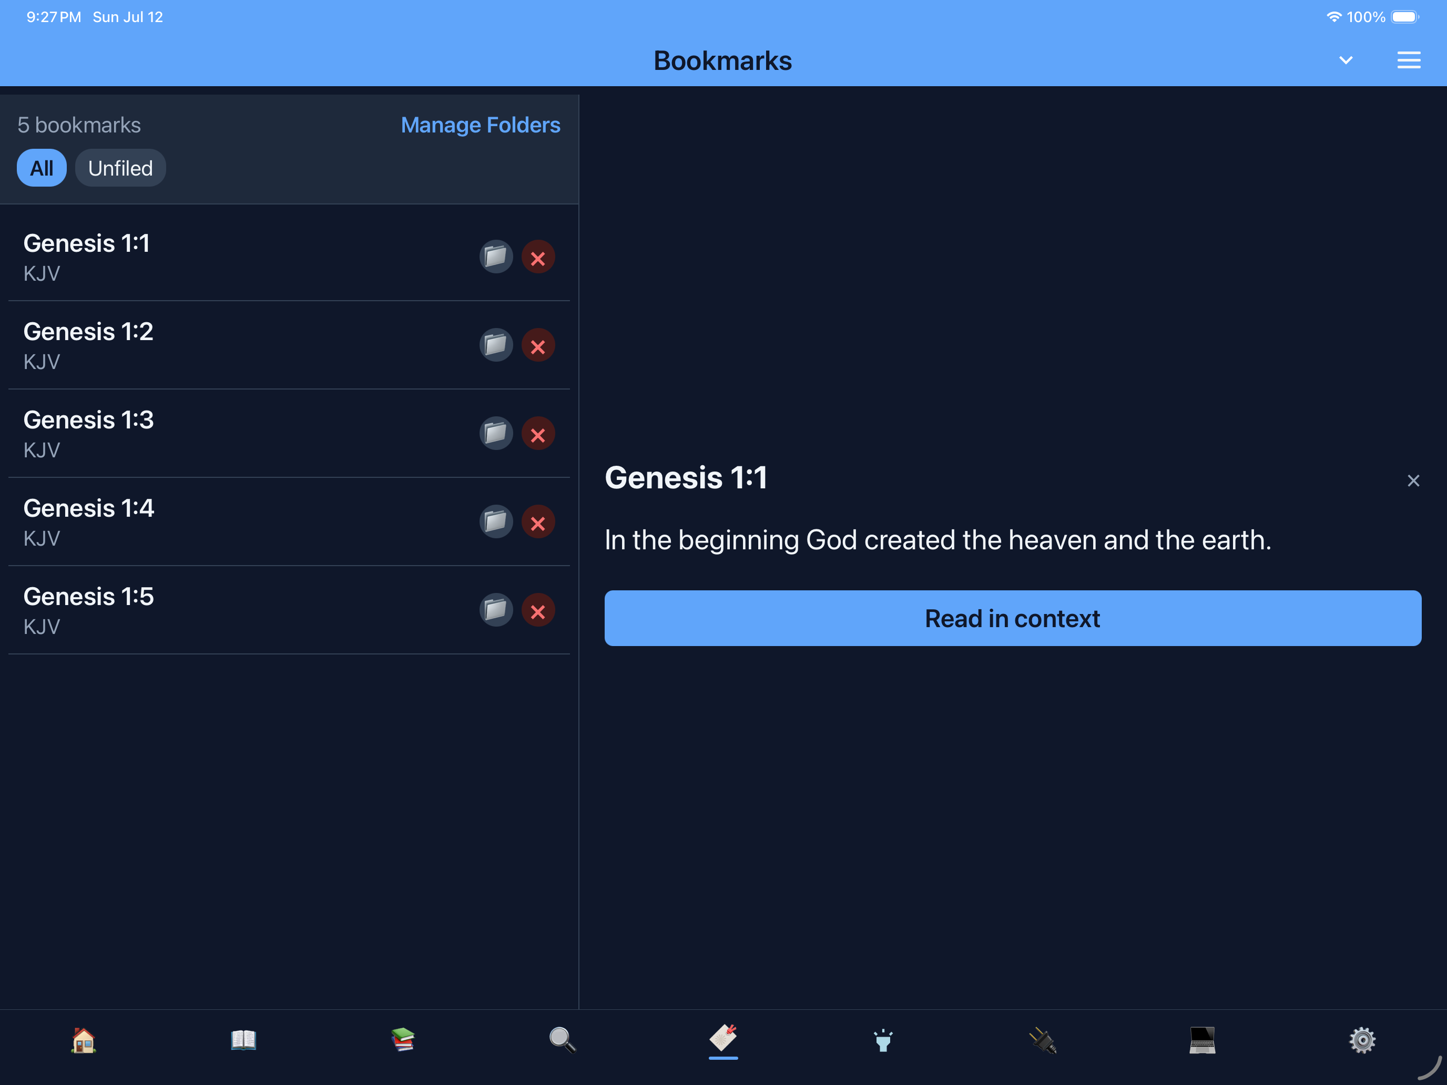
Task: Select the Genesis 1:2 bookmark row
Action: [x=289, y=345]
